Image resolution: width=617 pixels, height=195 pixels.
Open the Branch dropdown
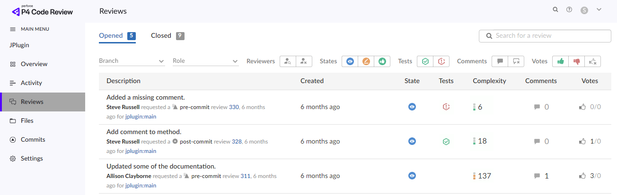coord(132,61)
